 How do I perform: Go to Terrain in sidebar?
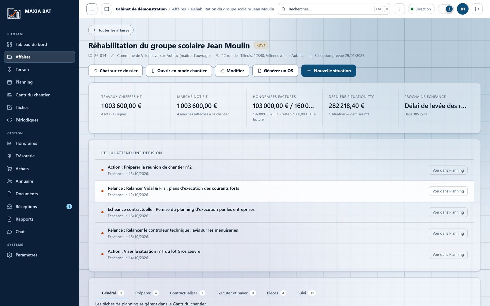tap(39, 69)
